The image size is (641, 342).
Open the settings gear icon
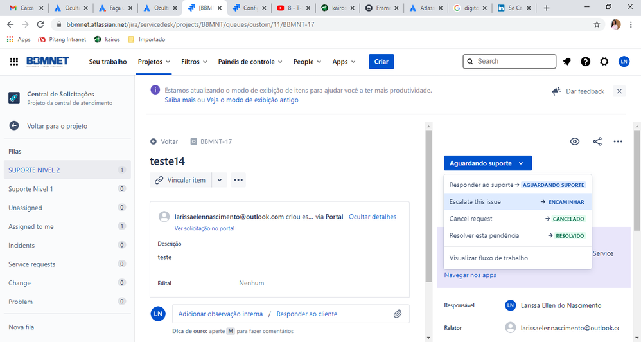604,61
